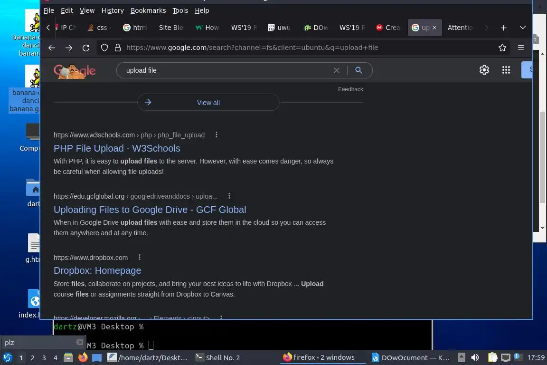Open Google apps grid
The width and height of the screenshot is (547, 365).
pyautogui.click(x=506, y=70)
